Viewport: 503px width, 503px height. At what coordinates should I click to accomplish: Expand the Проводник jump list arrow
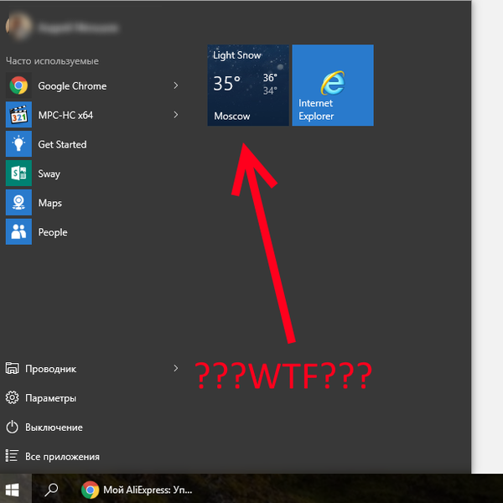point(175,368)
